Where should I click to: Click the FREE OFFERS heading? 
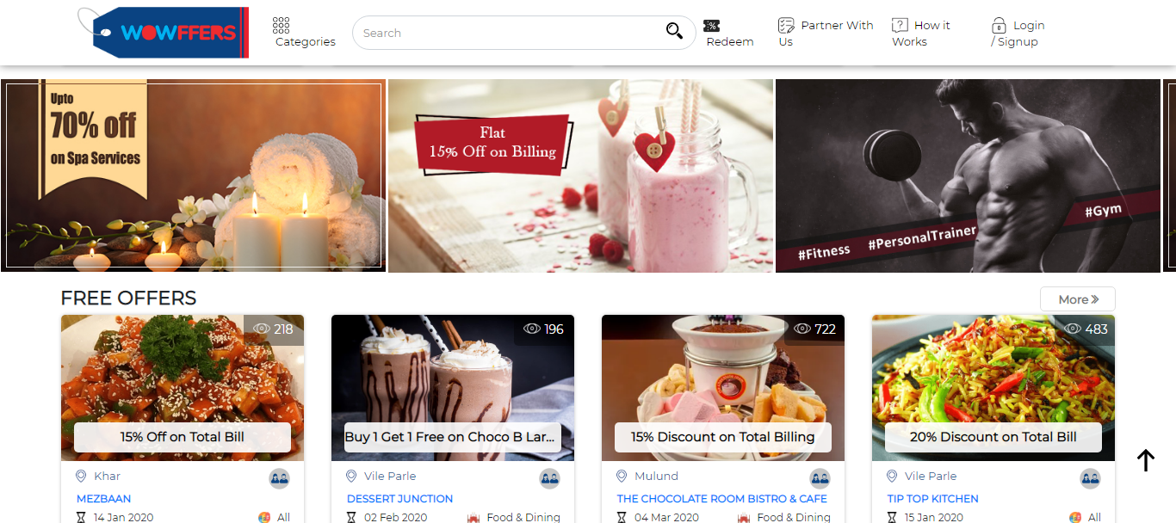pyautogui.click(x=128, y=298)
